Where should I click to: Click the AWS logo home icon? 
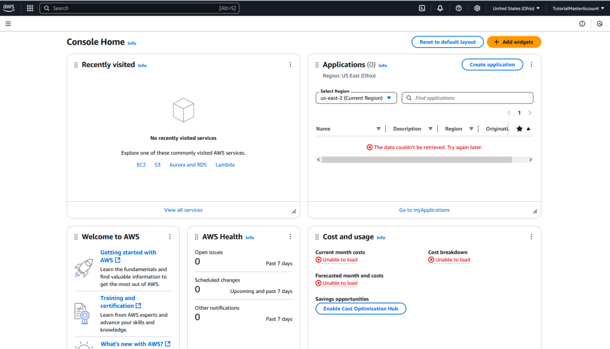tap(8, 8)
